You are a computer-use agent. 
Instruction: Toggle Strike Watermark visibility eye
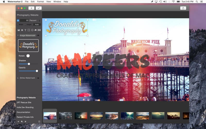click(38, 78)
